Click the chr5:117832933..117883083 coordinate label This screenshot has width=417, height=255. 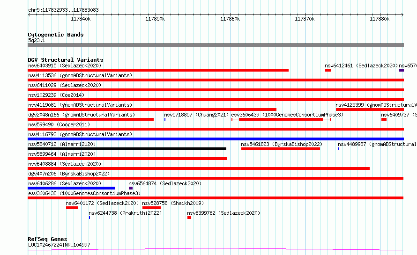[63, 10]
